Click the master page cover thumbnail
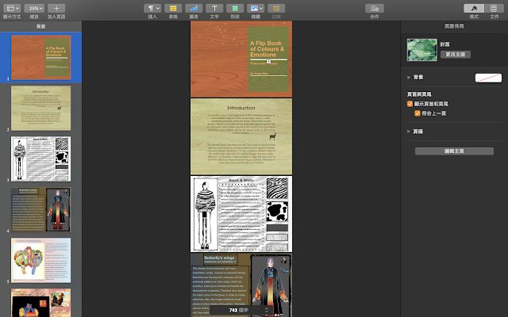The height and width of the screenshot is (317, 508). point(421,50)
